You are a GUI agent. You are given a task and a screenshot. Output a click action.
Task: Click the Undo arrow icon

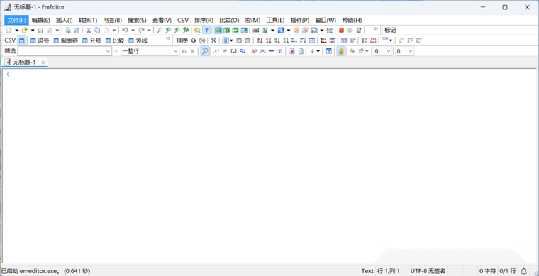125,31
